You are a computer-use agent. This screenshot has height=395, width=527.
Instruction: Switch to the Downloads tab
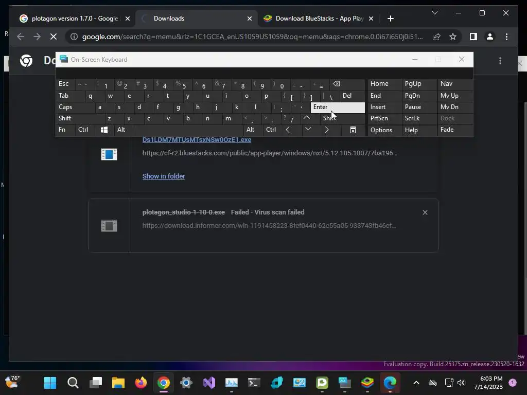197,19
